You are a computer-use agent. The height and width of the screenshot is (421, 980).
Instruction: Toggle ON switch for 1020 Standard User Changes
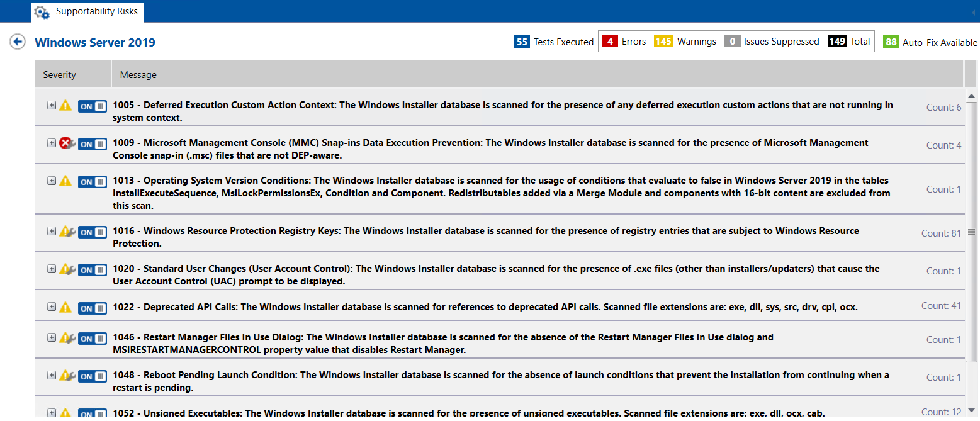pyautogui.click(x=93, y=270)
